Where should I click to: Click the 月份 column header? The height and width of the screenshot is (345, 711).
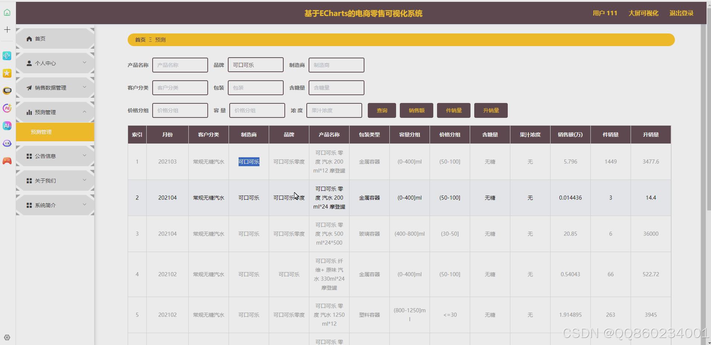tap(168, 135)
